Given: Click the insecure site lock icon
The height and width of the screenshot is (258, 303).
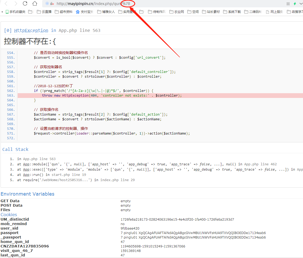Looking at the screenshot, I should click(52, 4).
